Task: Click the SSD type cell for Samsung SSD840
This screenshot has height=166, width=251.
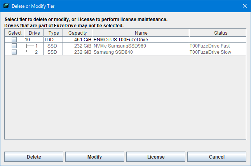Action: 53,52
